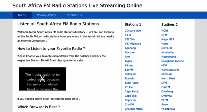
Task: Click the X icon on media player
Action: 42,78
